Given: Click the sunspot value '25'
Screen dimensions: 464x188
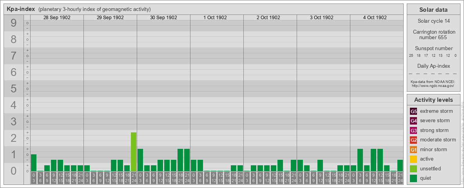Looking at the screenshot, I should (411, 56).
